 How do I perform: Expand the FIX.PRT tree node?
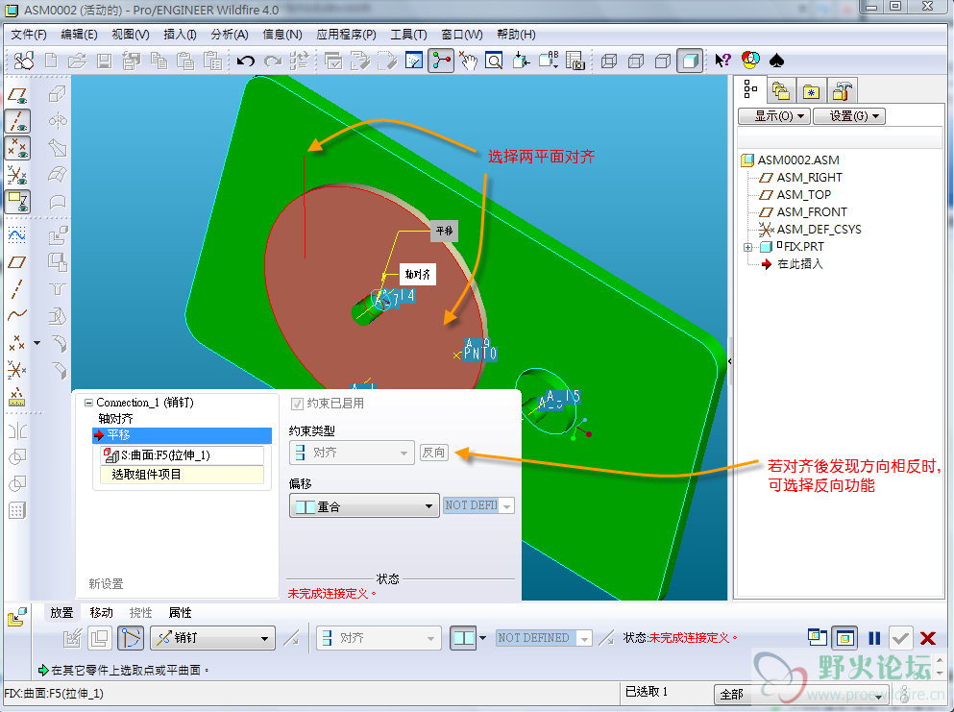click(747, 247)
